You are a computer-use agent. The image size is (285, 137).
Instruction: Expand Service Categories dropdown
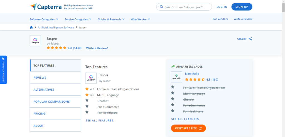[78, 19]
